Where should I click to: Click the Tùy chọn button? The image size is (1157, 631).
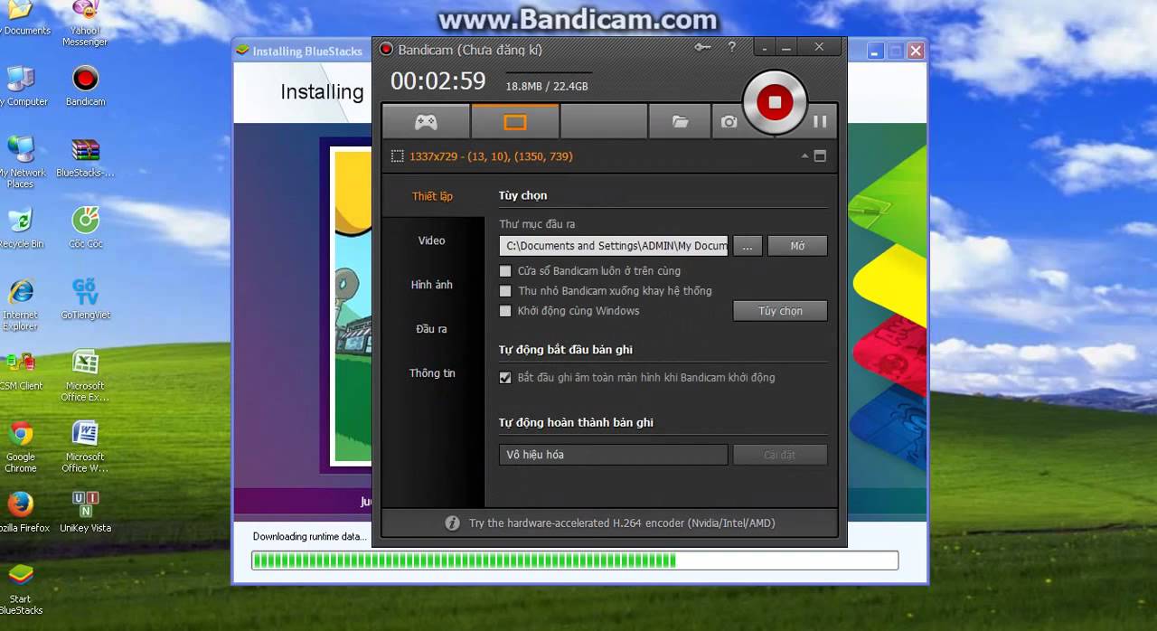coord(780,311)
